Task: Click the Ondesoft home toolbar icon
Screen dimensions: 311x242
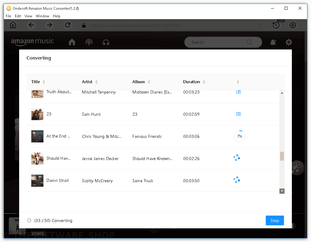Action: click(x=13, y=25)
